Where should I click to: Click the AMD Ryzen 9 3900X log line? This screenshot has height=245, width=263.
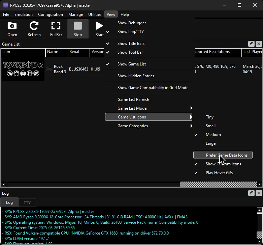(95, 217)
